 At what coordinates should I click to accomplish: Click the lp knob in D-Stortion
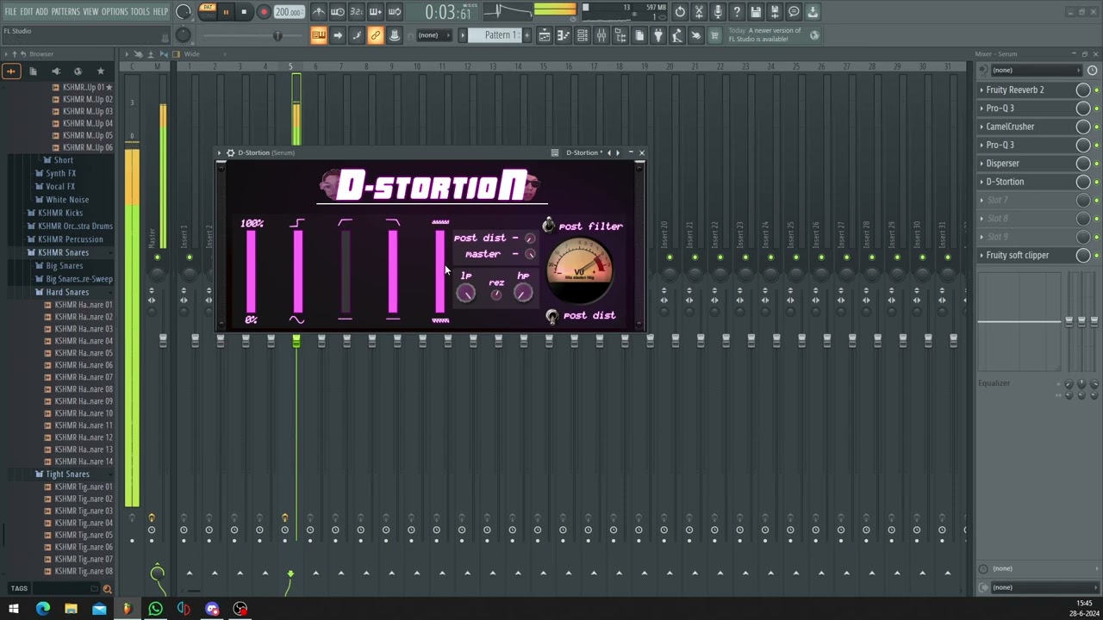465,294
